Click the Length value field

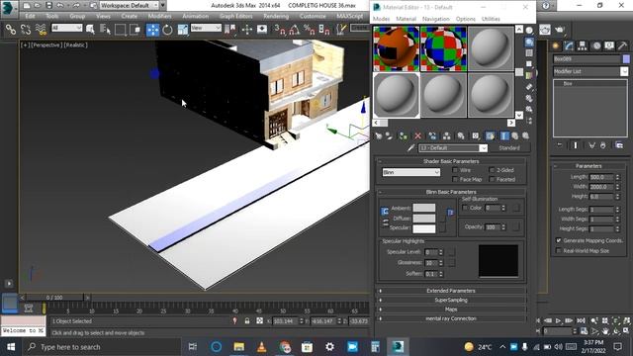click(x=601, y=177)
